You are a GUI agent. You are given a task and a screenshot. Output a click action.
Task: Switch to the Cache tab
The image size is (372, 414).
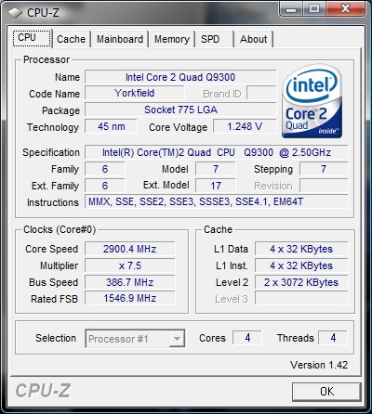pos(71,39)
